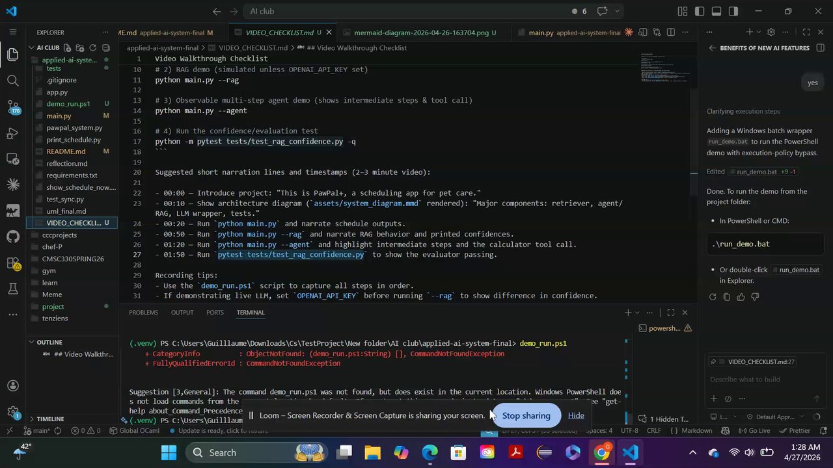Viewport: 833px width, 468px height.
Task: Click Stop sharing in Loom bar
Action: [x=526, y=415]
